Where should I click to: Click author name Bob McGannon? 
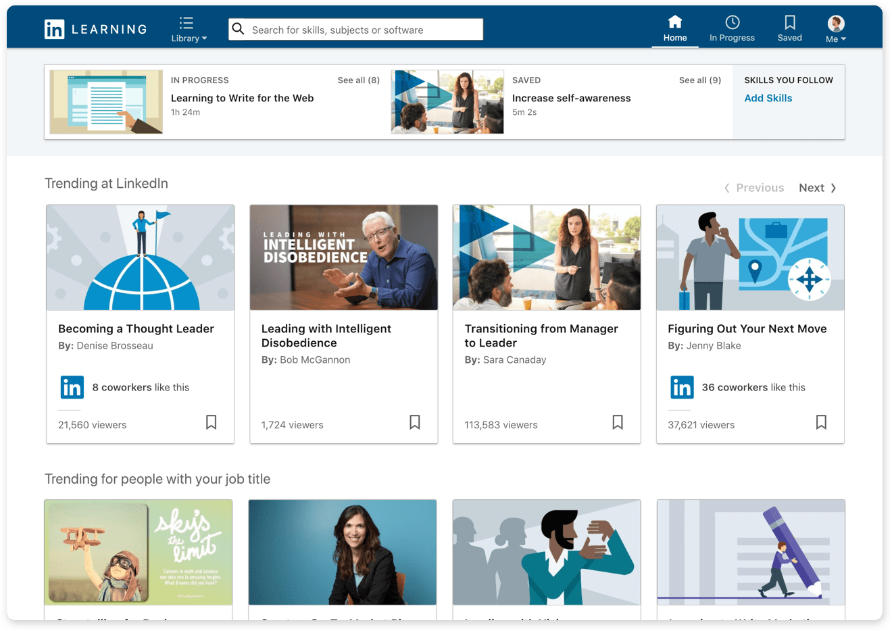[315, 359]
